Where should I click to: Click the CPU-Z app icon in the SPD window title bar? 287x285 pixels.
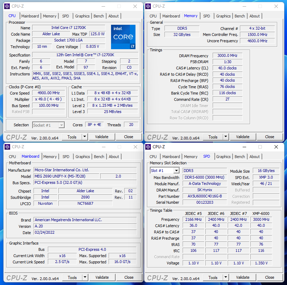tap(148, 147)
